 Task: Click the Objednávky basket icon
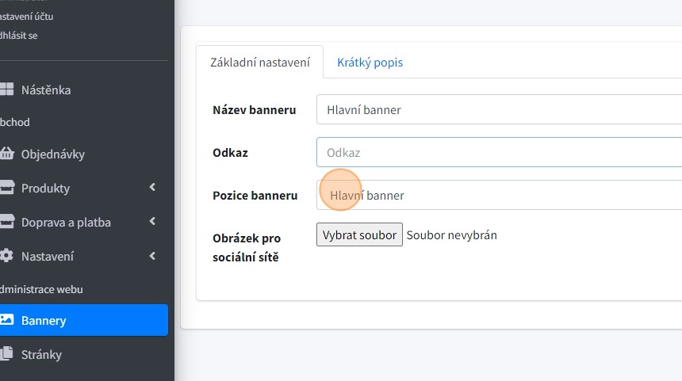pyautogui.click(x=7, y=154)
